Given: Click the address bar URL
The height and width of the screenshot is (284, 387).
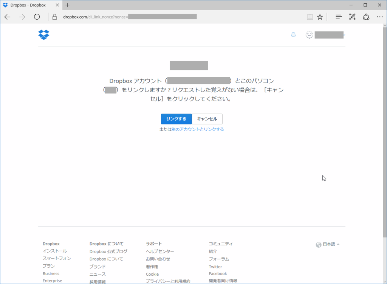Looking at the screenshot, I should pyautogui.click(x=130, y=17).
